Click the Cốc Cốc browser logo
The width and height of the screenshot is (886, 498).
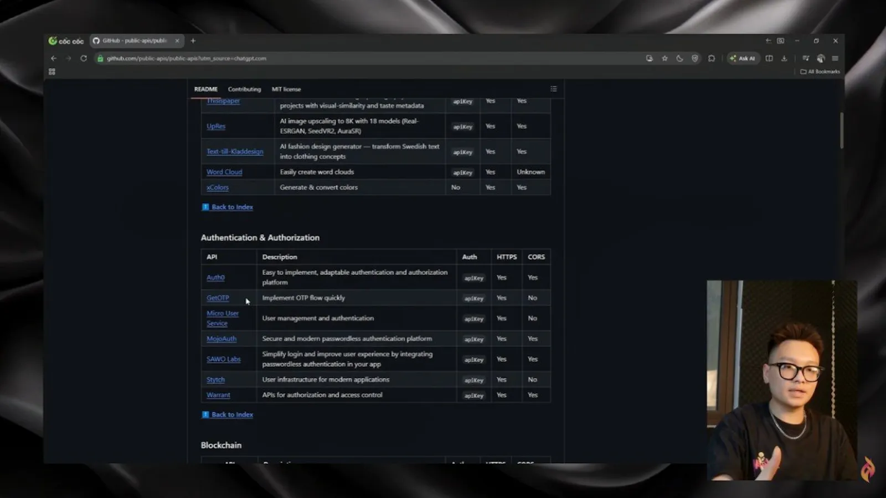66,41
